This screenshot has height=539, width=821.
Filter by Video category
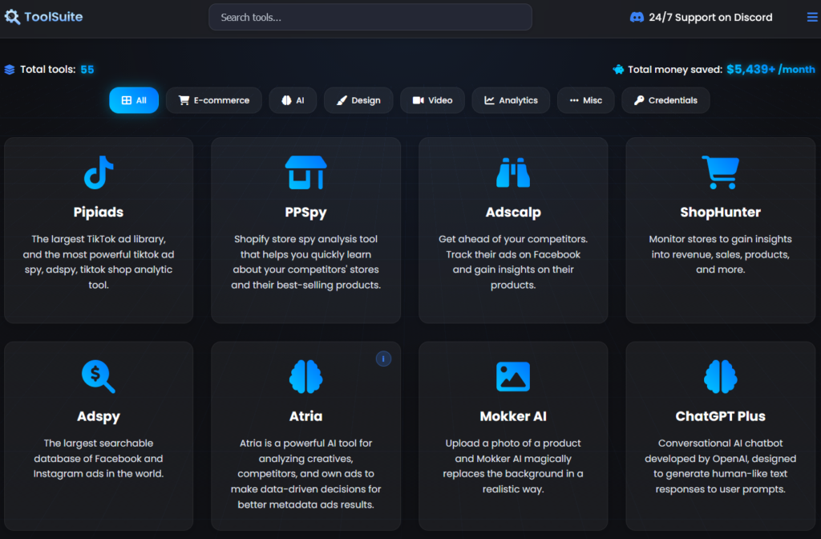(432, 100)
